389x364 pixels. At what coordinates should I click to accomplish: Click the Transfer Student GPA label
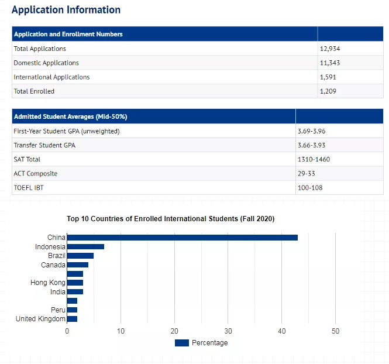[x=44, y=145]
